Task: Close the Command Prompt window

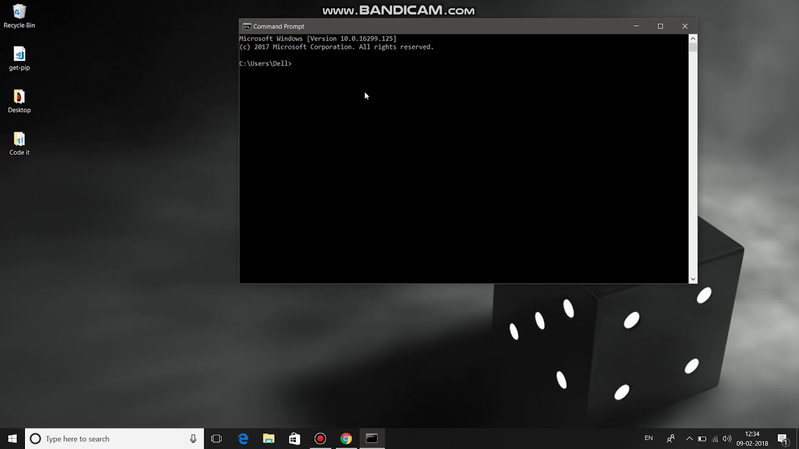Action: [685, 26]
